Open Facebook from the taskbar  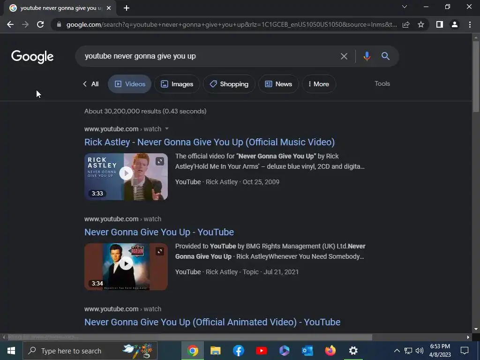pos(239,351)
